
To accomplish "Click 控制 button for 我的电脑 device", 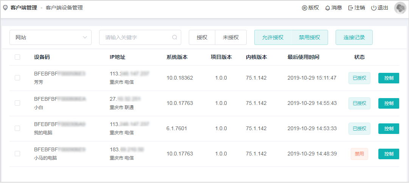I will tap(389, 129).
